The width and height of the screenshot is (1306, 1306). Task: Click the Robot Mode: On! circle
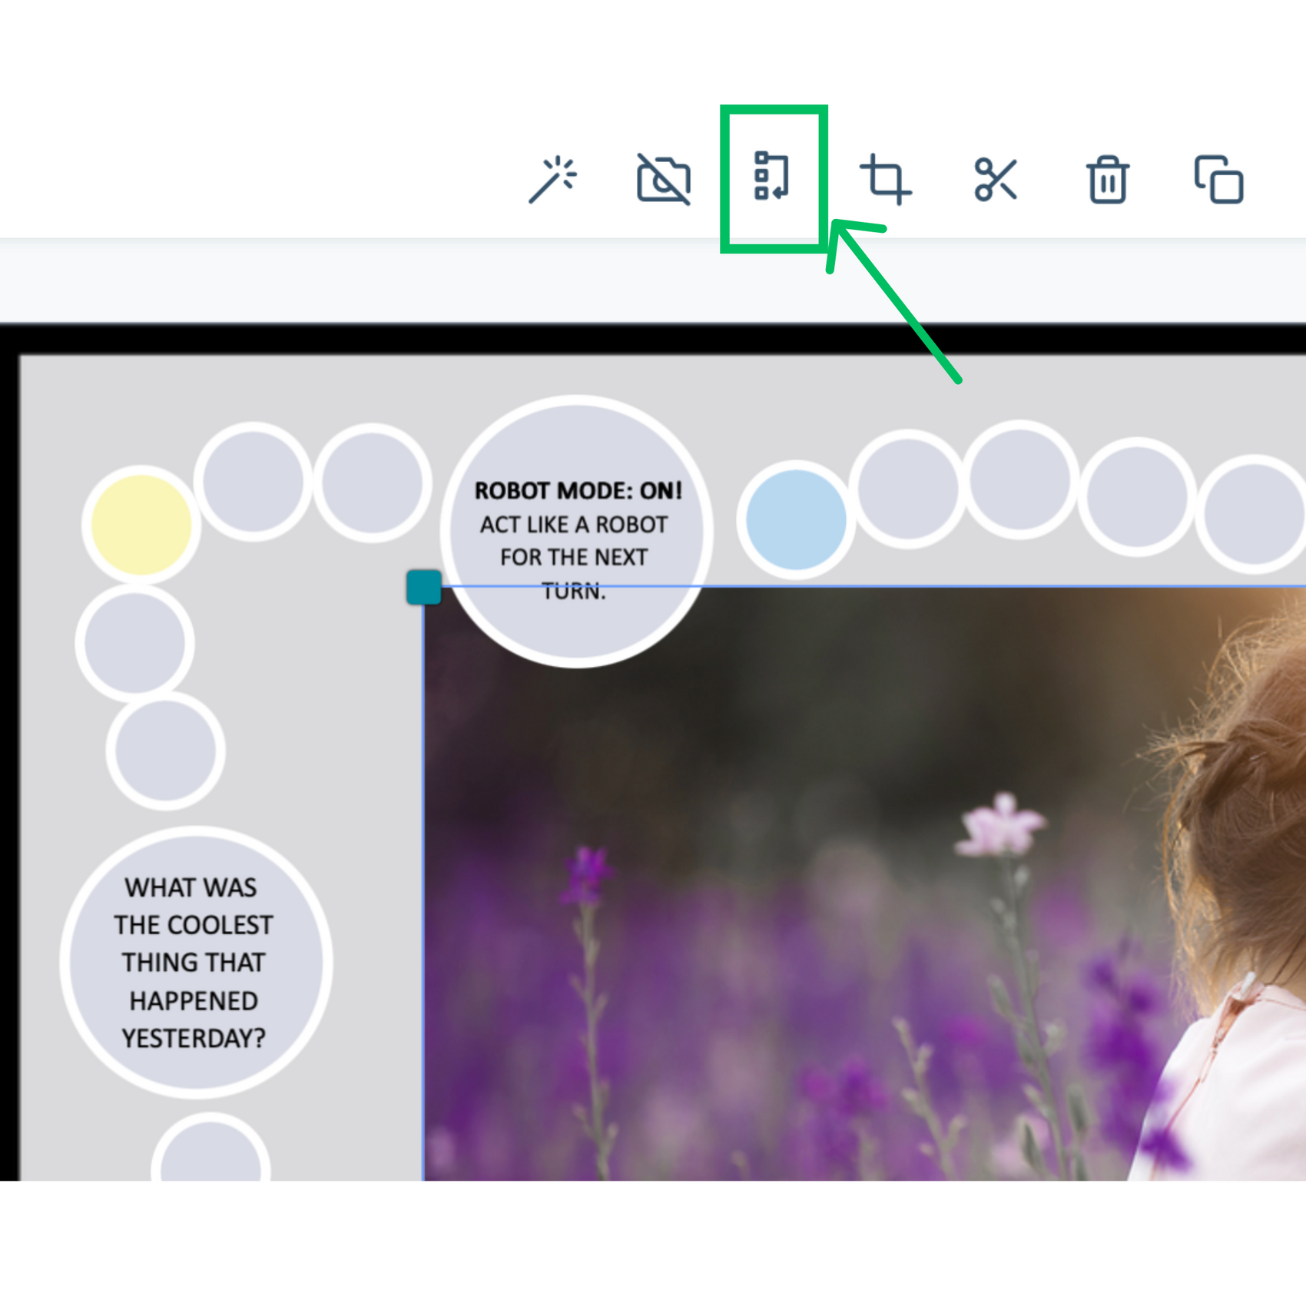click(577, 532)
